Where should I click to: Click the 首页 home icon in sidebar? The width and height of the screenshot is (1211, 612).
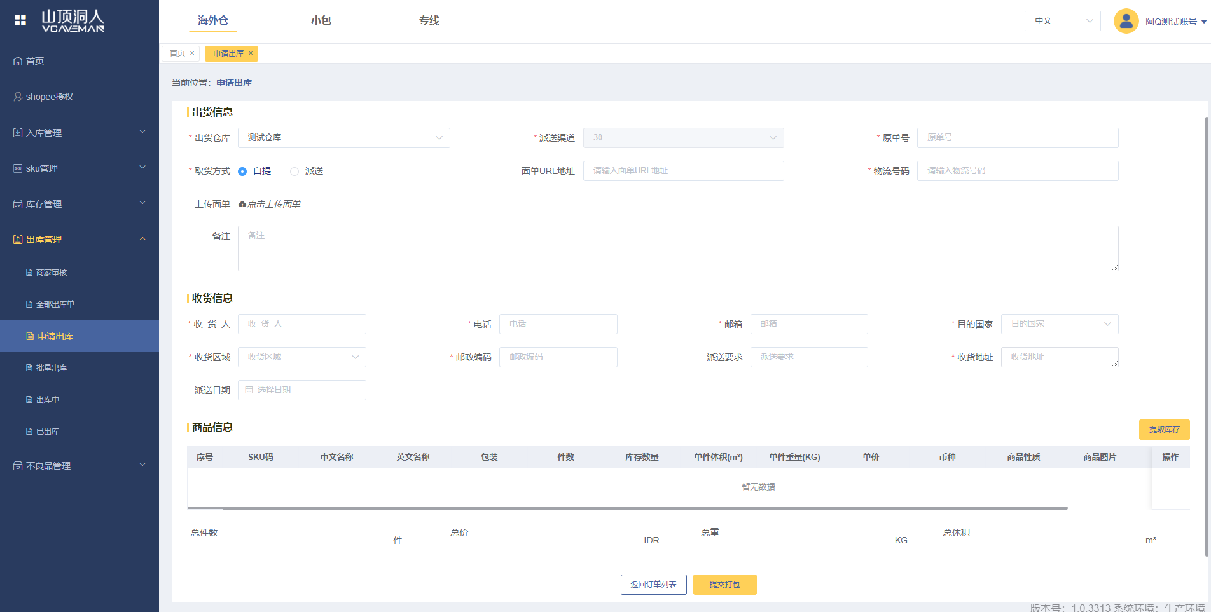point(18,61)
